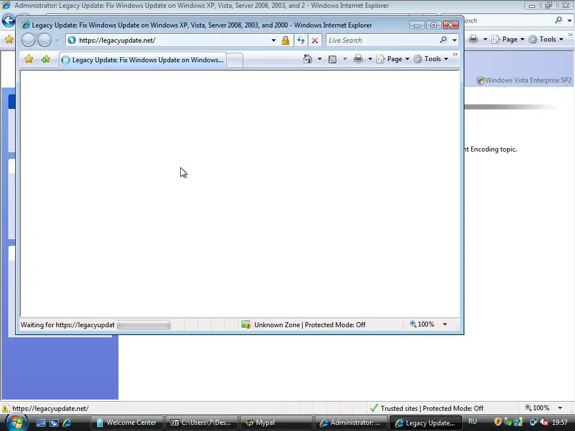Image resolution: width=575 pixels, height=431 pixels.
Task: Click the security shield tray icon
Action: (498, 422)
